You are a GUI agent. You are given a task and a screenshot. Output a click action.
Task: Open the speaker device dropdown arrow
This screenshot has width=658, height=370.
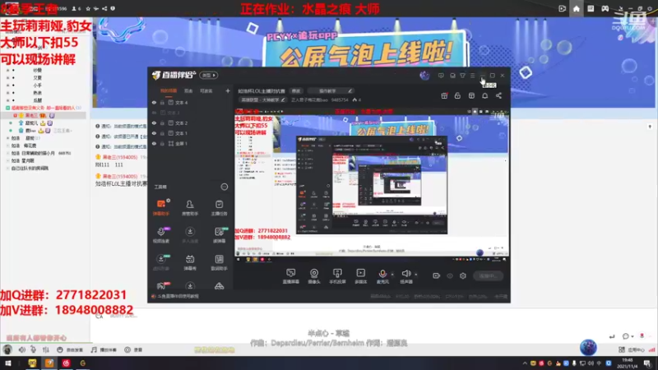[416, 275]
